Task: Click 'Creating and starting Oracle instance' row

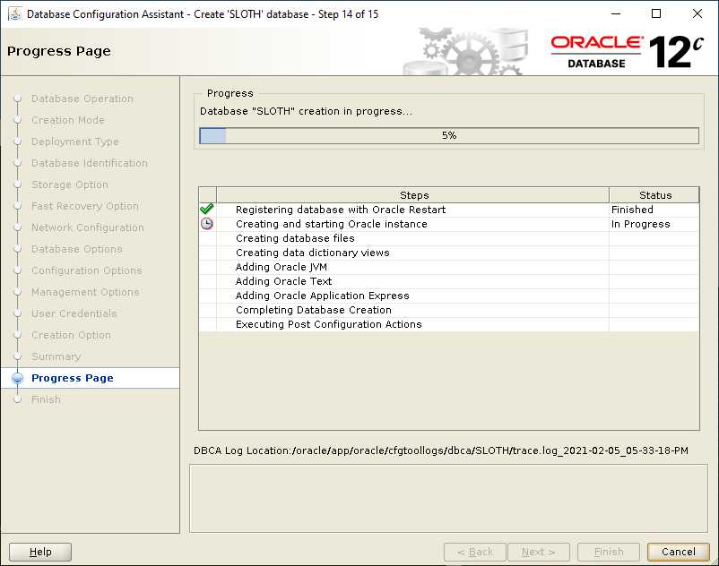Action: [x=449, y=224]
